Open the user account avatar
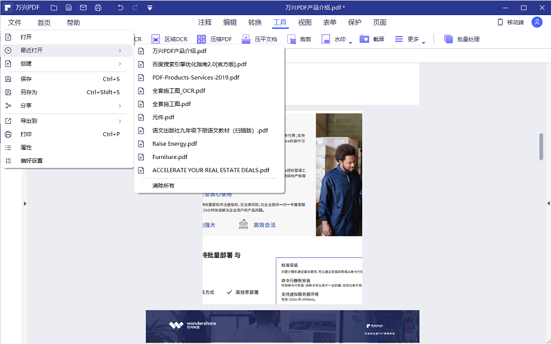The width and height of the screenshot is (551, 344). [537, 22]
